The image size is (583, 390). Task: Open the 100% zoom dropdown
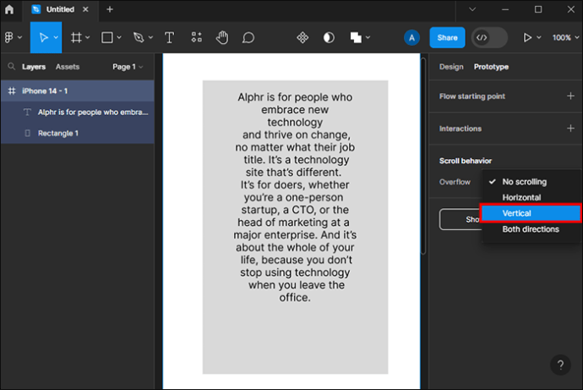coord(562,38)
